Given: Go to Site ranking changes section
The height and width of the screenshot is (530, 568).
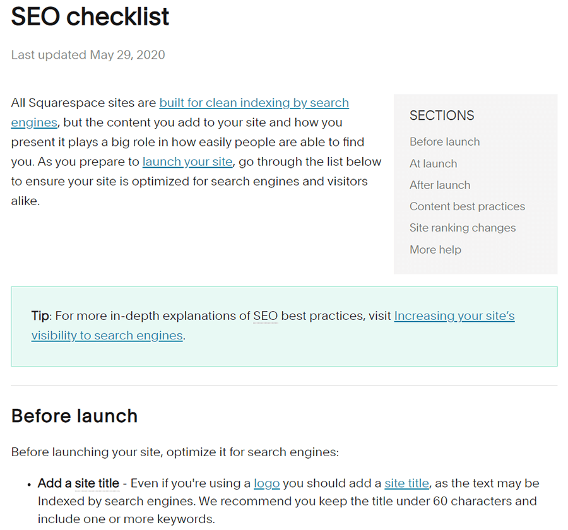Looking at the screenshot, I should [463, 228].
